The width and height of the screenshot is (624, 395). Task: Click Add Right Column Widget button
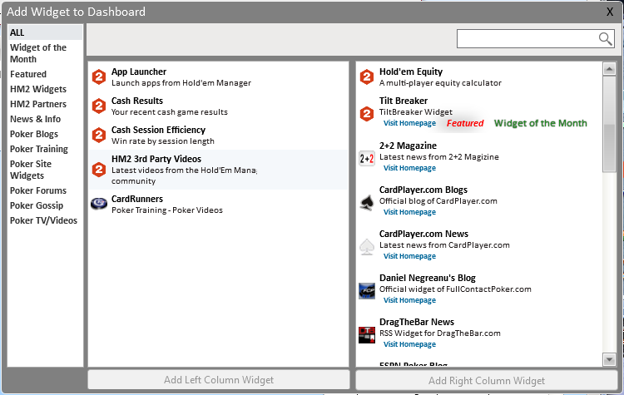487,381
